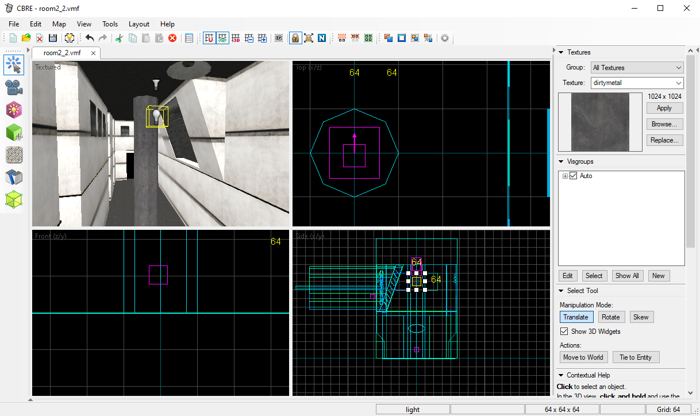This screenshot has height=416, width=700.
Task: Open the Texture name dropdown dirtymetal
Action: 637,83
